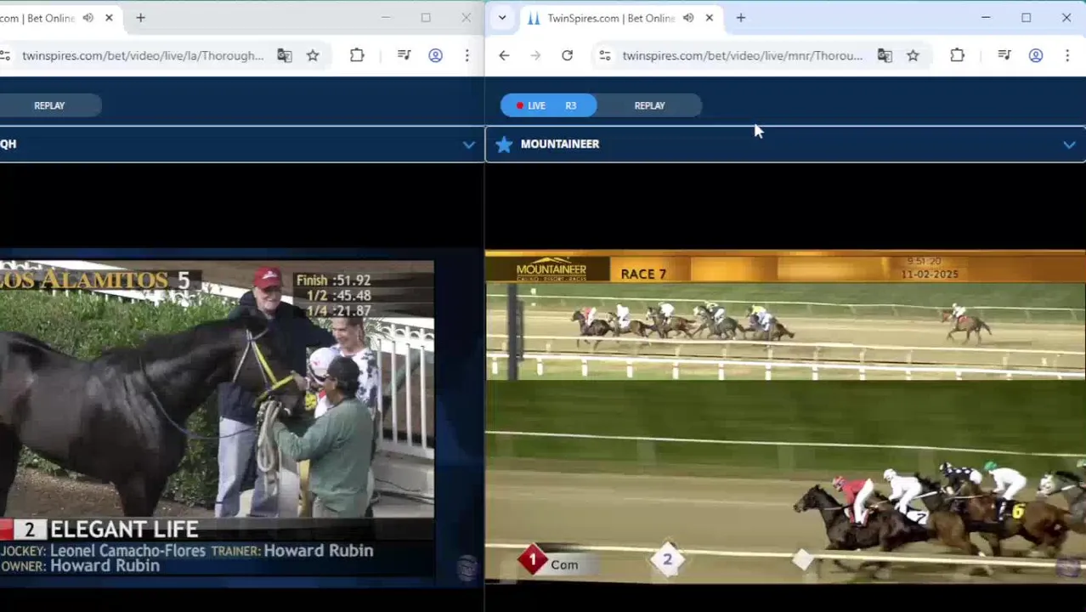Click the MOUNTAINEER track name label
The width and height of the screenshot is (1086, 612).
560,144
